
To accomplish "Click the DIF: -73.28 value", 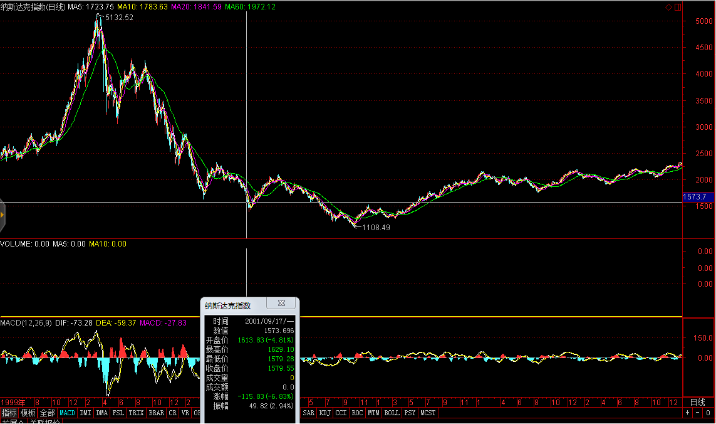I will (74, 323).
